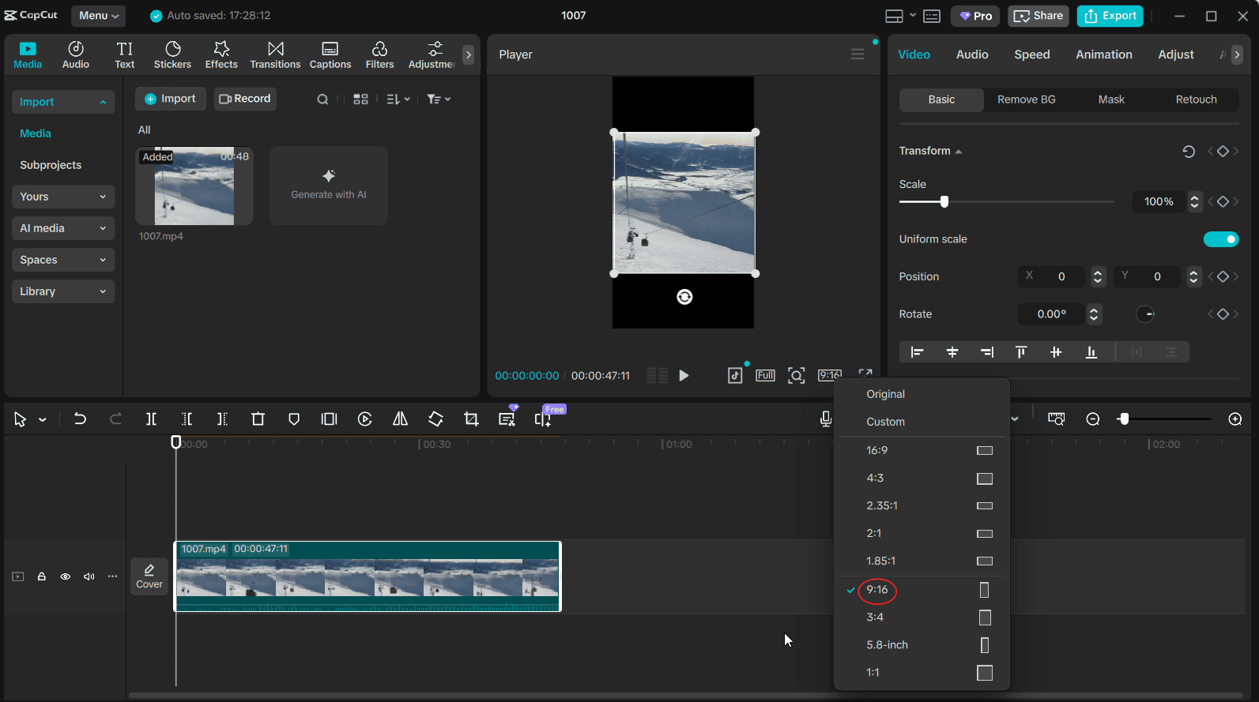Screen dimensions: 1259x702
Task: Click the microphone voiceover icon
Action: coord(825,419)
